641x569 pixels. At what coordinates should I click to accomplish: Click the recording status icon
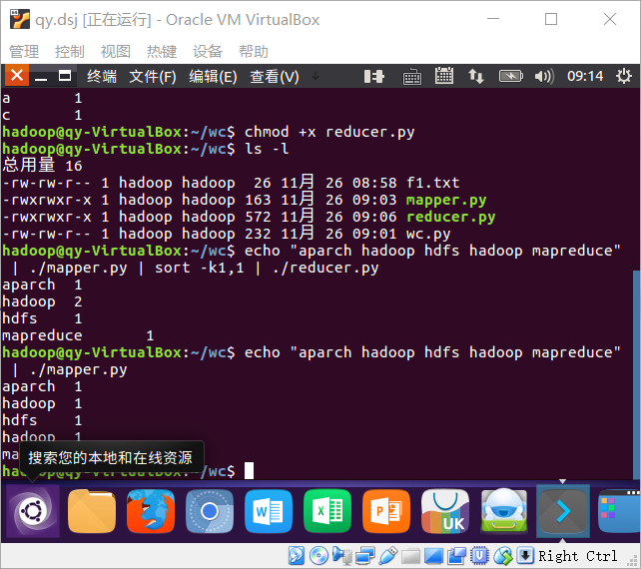click(x=456, y=555)
